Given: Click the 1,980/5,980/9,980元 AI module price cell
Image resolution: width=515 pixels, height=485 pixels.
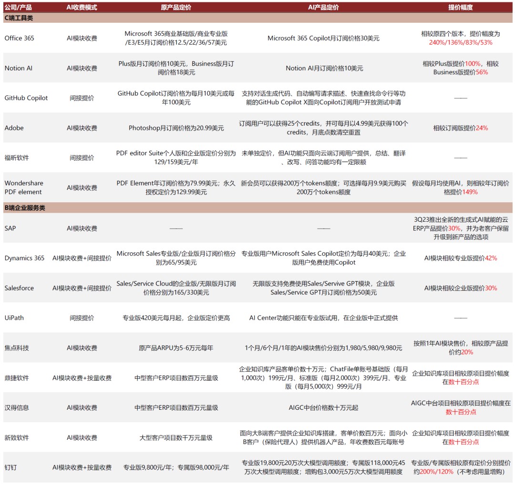Looking at the screenshot, I should click(323, 348).
